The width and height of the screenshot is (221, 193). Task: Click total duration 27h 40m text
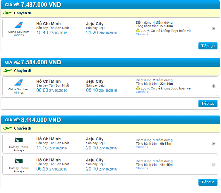click(167, 26)
